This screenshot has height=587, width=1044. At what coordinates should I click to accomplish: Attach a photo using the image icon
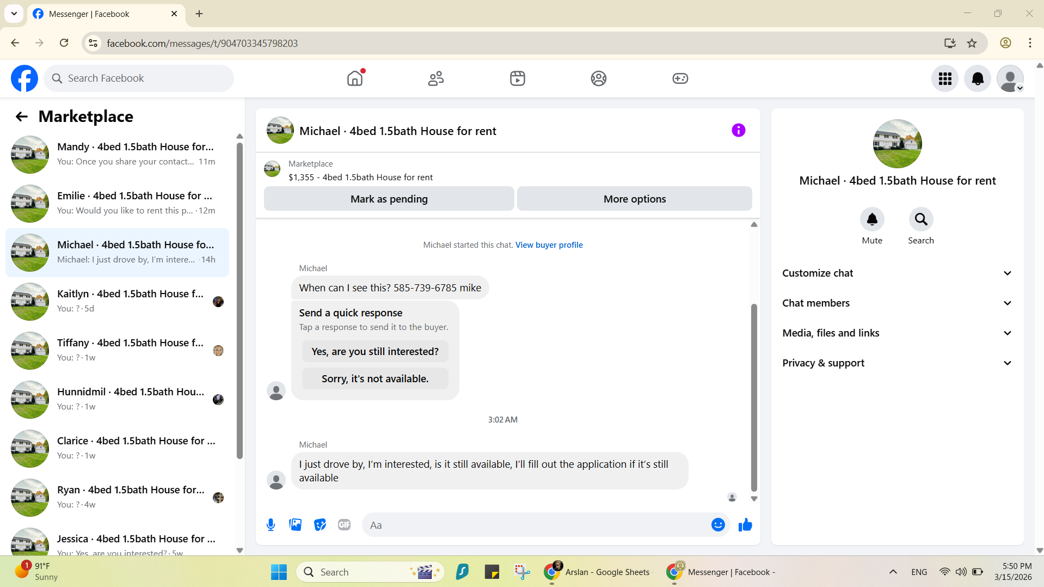click(296, 525)
